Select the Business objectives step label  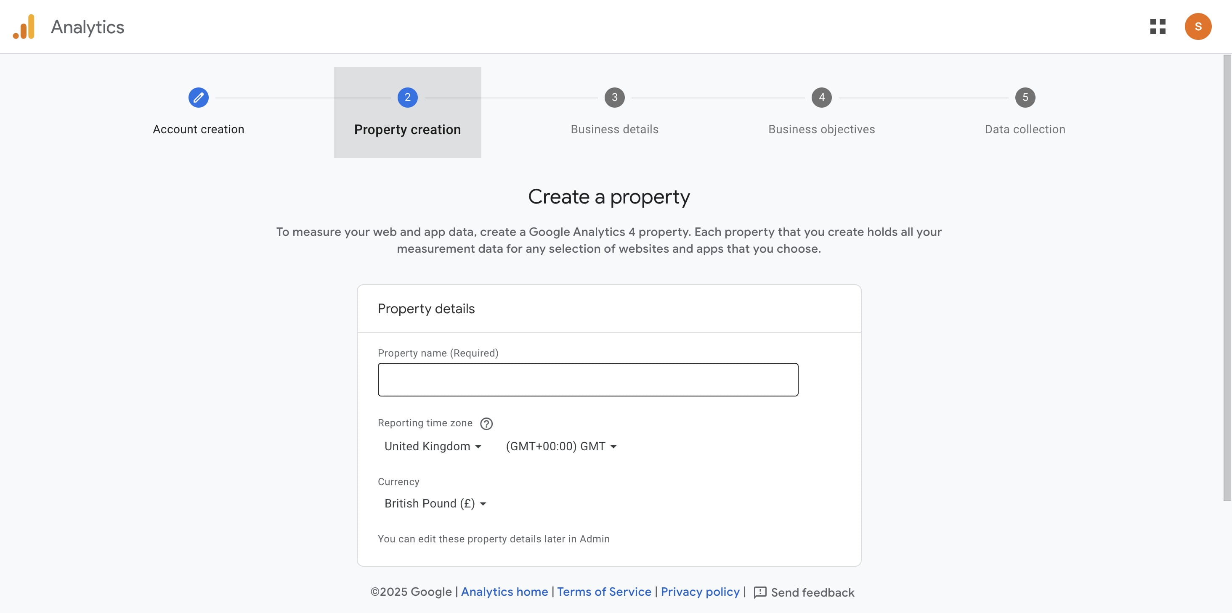point(821,129)
